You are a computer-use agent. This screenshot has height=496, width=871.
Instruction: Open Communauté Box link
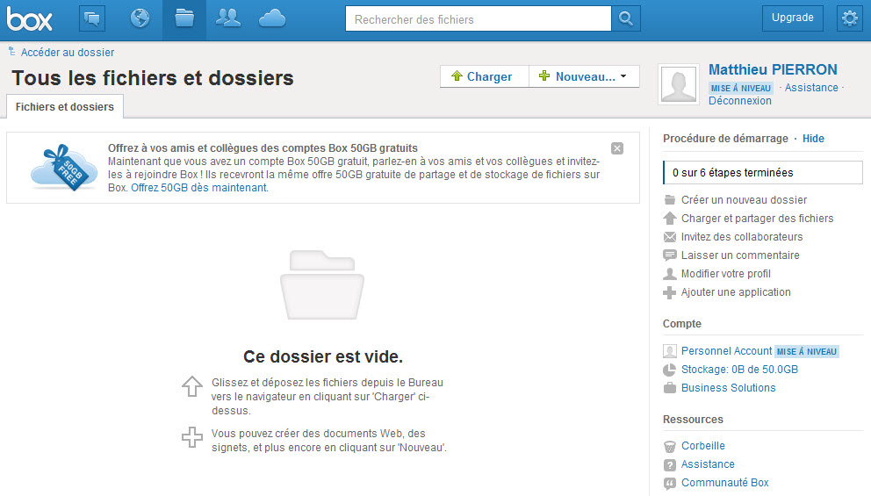pos(725,483)
